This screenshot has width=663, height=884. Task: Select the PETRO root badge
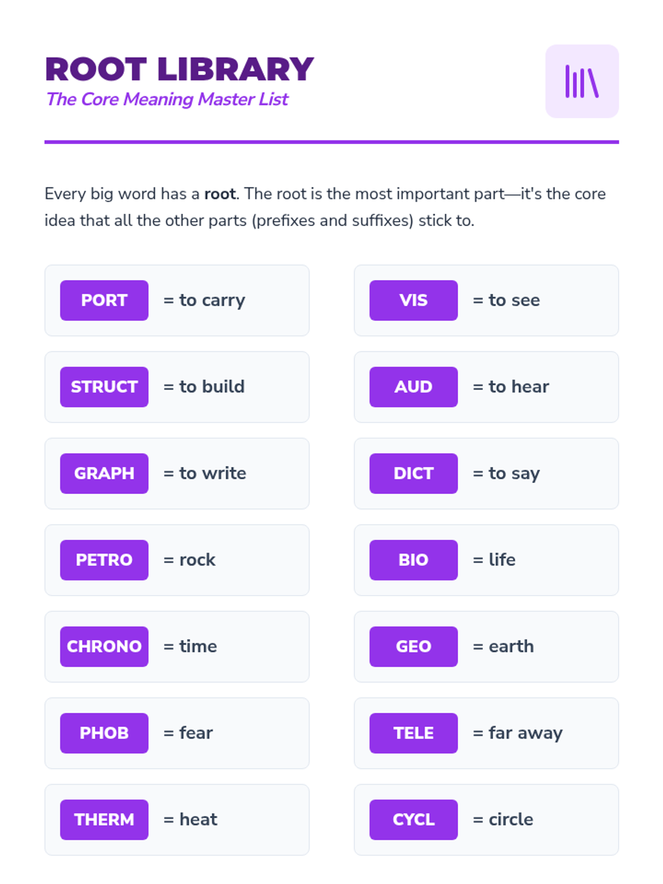[104, 560]
